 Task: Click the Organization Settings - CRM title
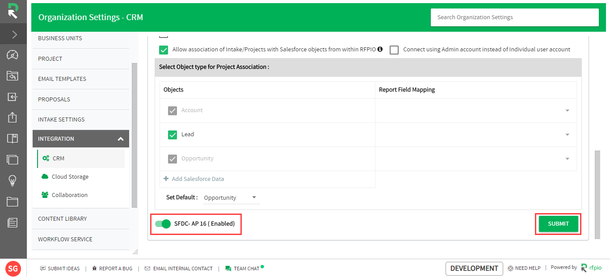click(91, 17)
